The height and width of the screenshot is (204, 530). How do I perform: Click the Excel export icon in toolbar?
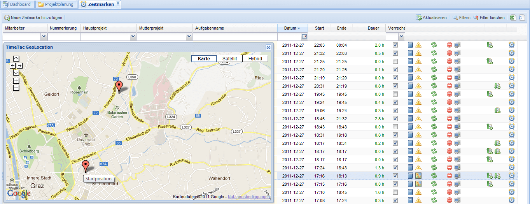click(513, 18)
